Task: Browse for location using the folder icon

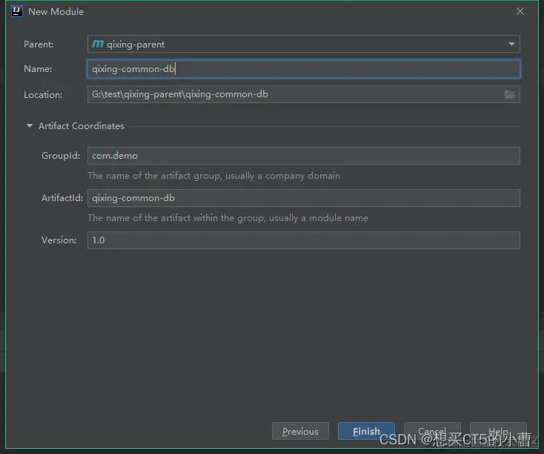Action: (510, 94)
